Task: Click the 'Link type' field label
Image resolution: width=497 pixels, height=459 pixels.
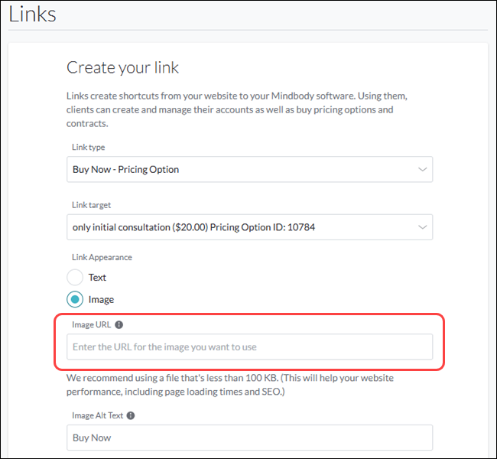Action: coord(88,147)
